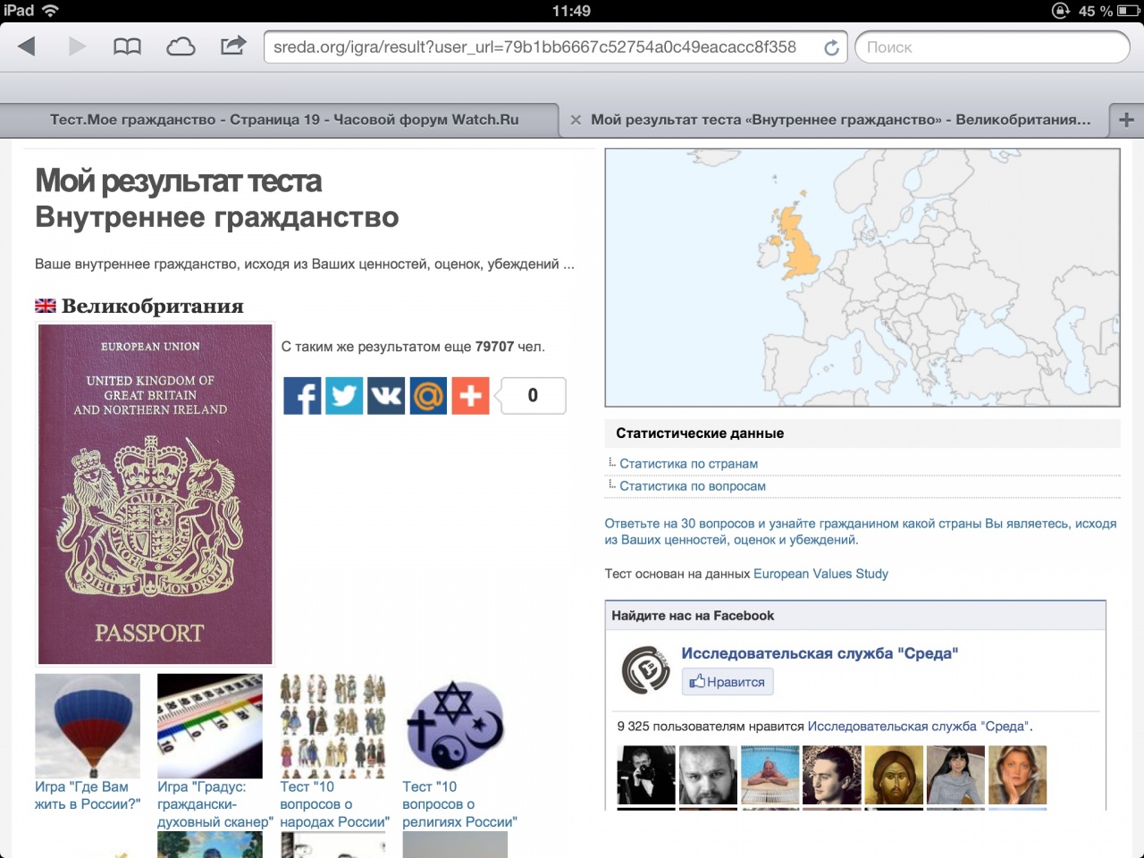Image resolution: width=1144 pixels, height=858 pixels.
Task: Open iCloud tabs cloud icon
Action: coord(181,46)
